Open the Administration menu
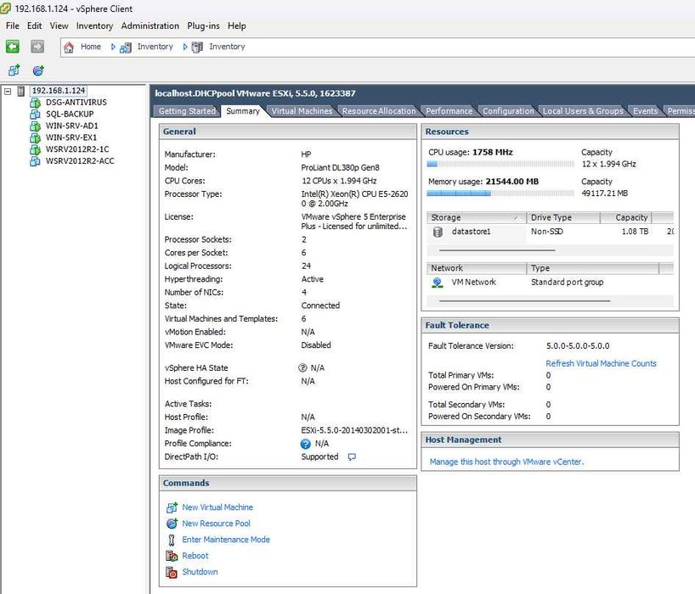The image size is (695, 594). point(150,25)
